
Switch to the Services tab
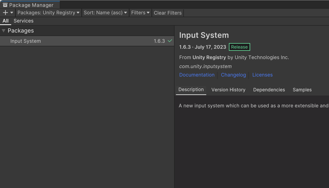pos(23,21)
